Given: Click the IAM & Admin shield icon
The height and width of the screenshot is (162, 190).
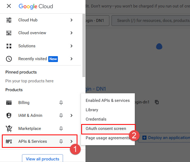Looking at the screenshot, I should pyautogui.click(x=9, y=115).
